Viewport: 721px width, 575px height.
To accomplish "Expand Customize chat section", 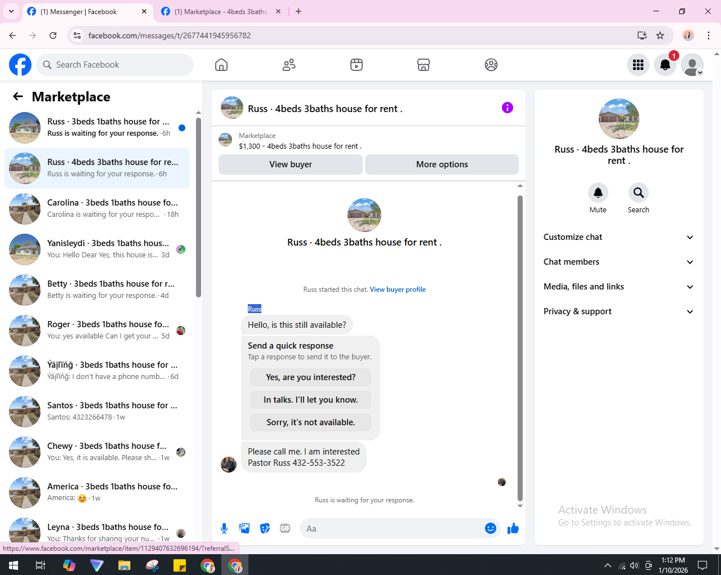I will point(618,237).
